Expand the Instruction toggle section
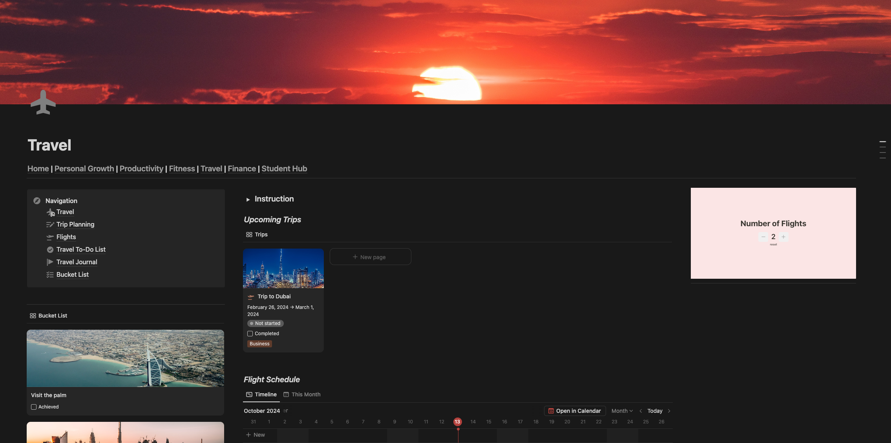Image resolution: width=891 pixels, height=443 pixels. click(x=248, y=200)
